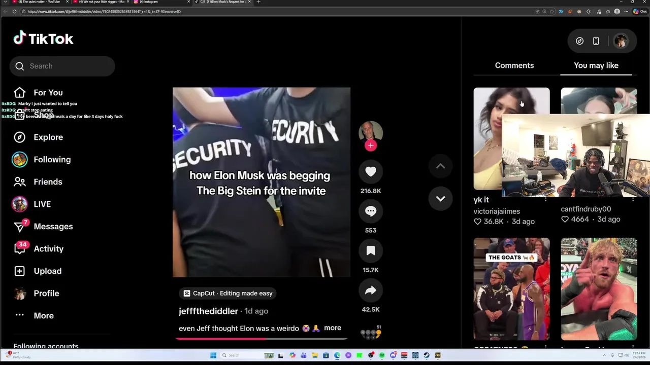Share the video using the arrow icon
Screen dimensions: 650x365
[x=371, y=290]
